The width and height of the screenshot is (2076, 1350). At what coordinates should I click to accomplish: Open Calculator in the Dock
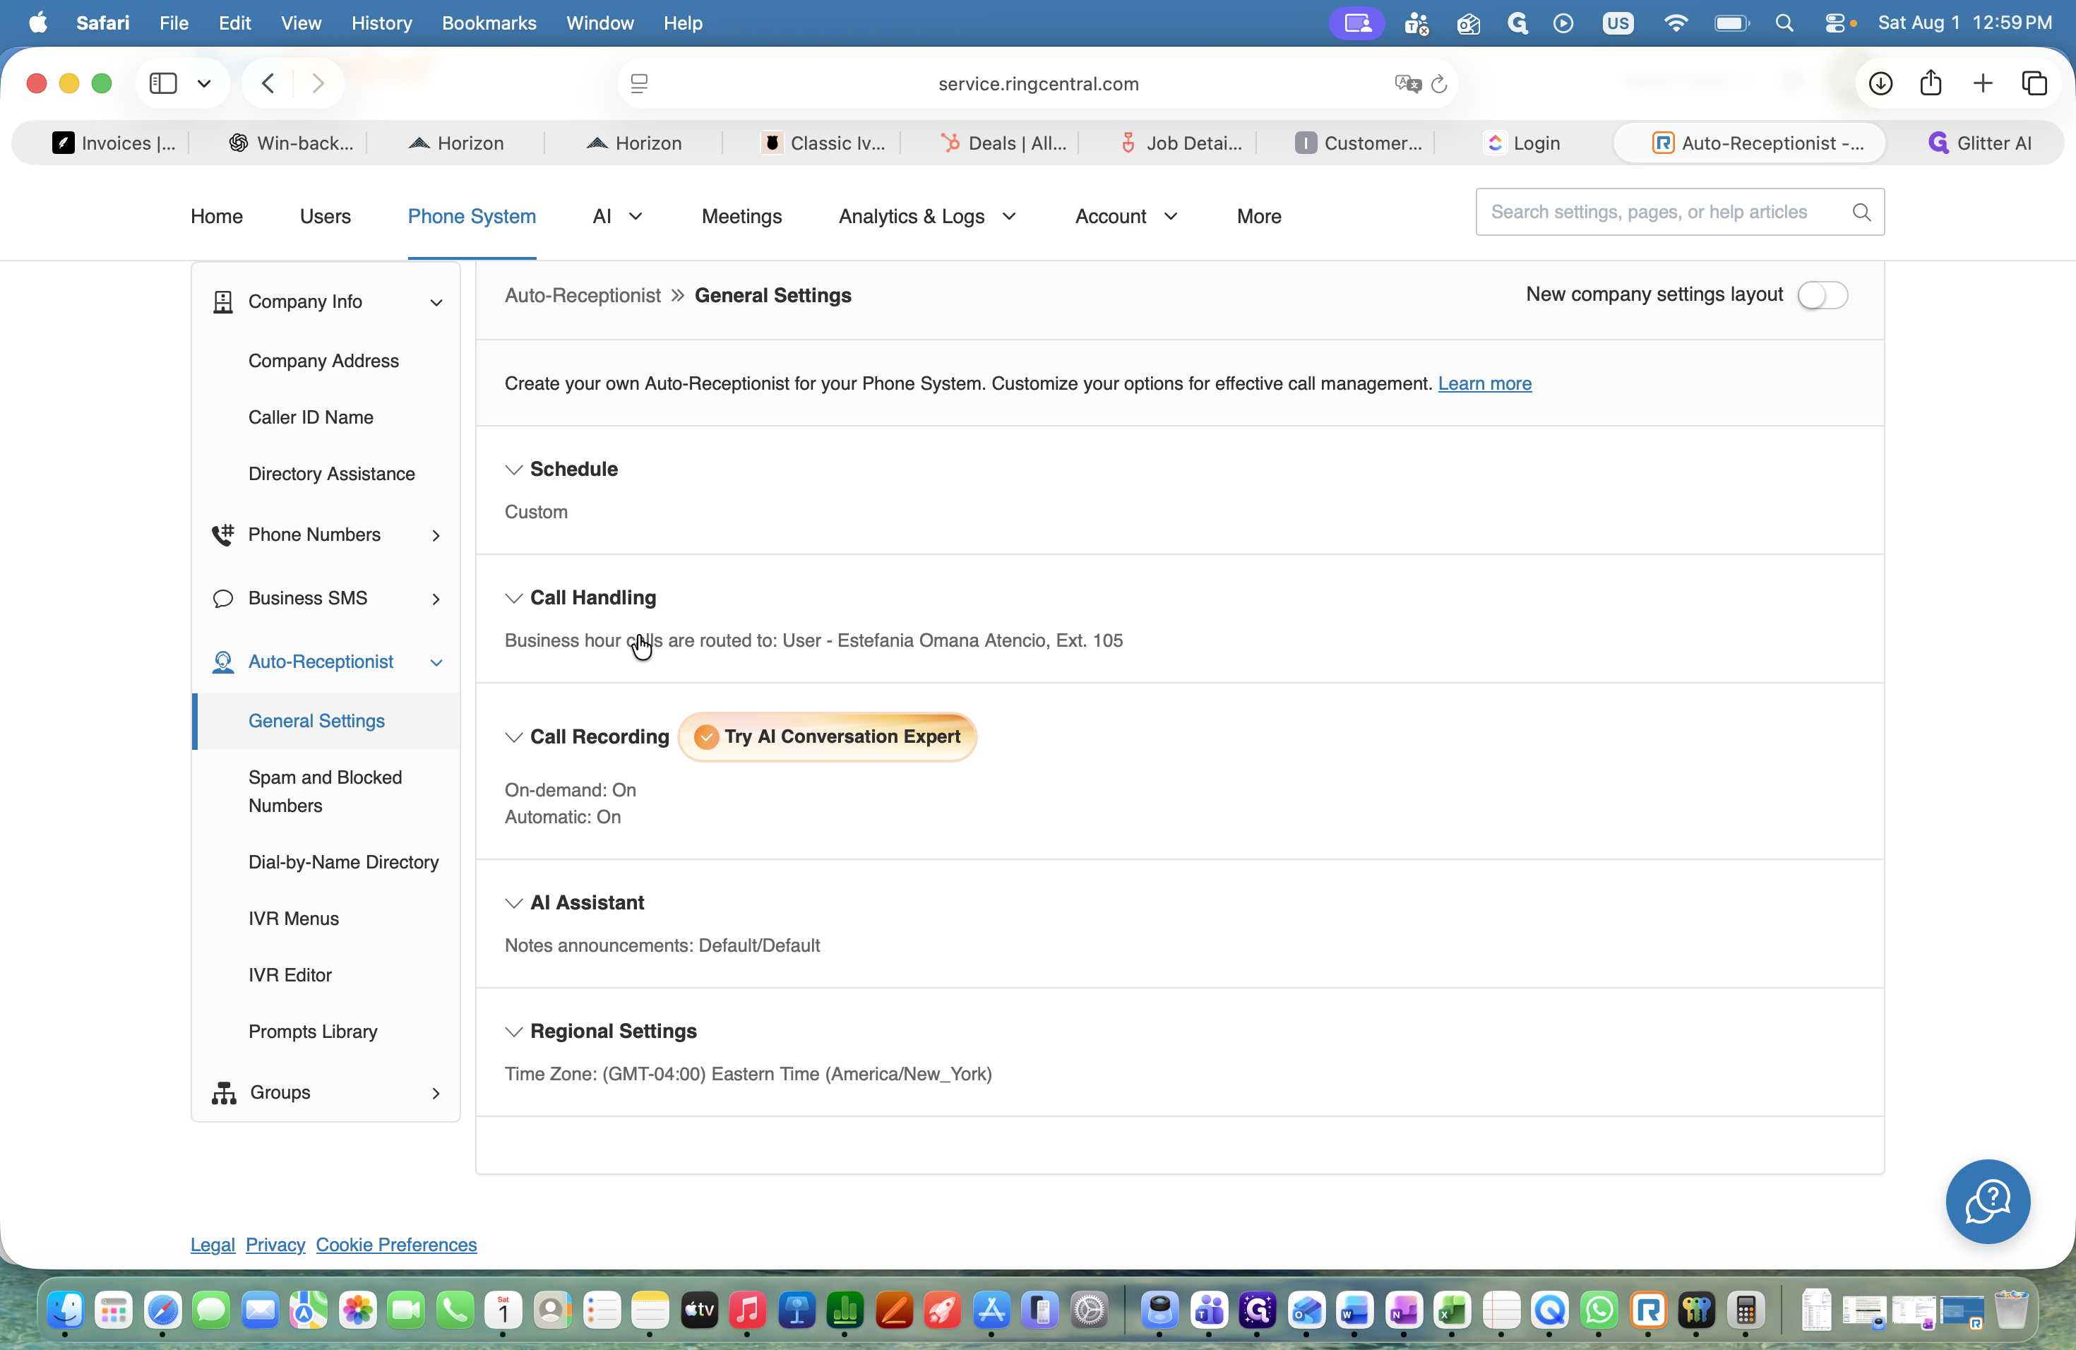click(1746, 1309)
